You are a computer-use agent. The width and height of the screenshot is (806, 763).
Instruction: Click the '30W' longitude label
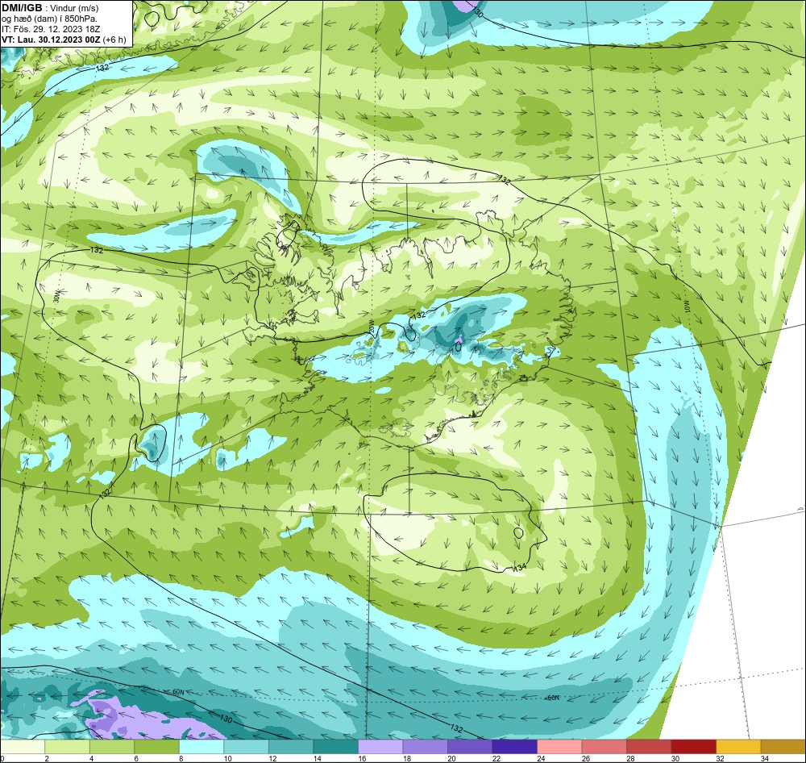point(56,296)
